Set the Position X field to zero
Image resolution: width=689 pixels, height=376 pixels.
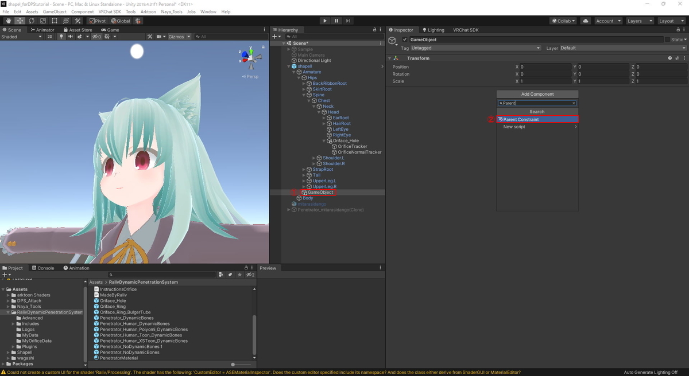click(x=544, y=66)
